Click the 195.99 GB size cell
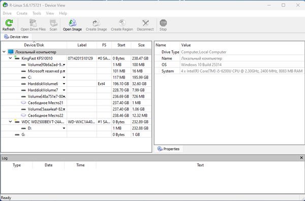Screen dimensions: 305x201 click(x=140, y=77)
